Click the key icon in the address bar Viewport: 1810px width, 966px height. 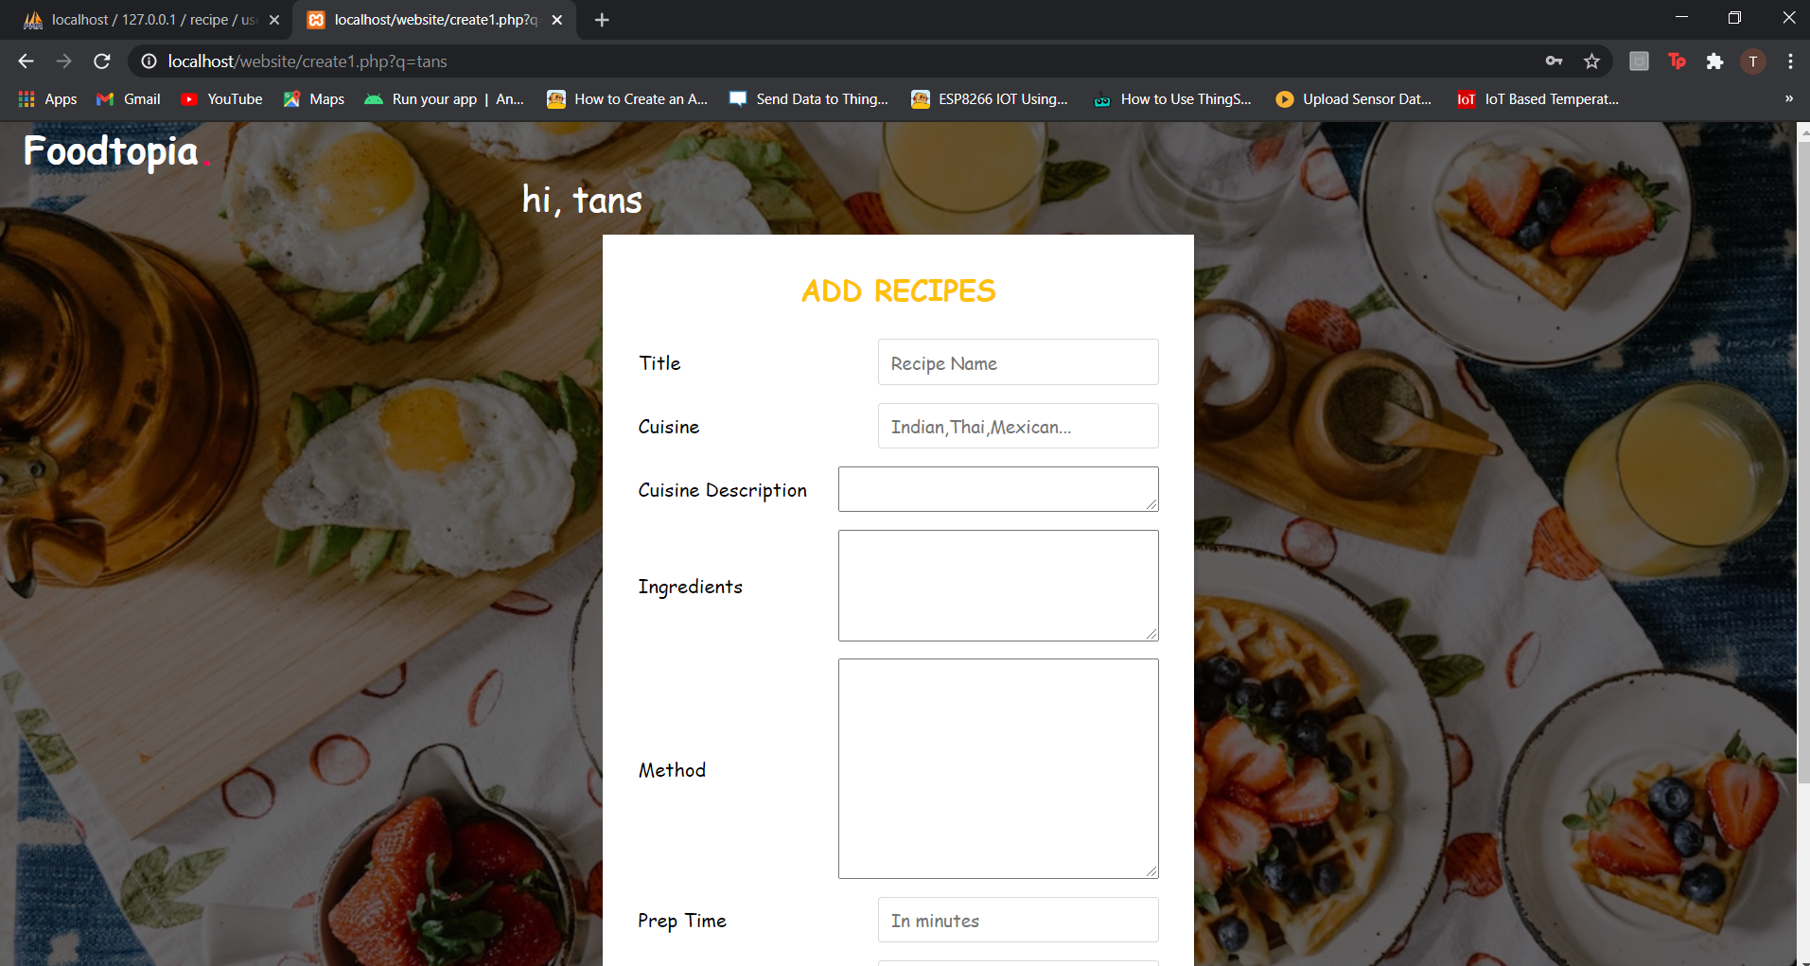coord(1555,61)
